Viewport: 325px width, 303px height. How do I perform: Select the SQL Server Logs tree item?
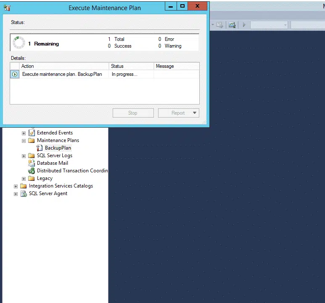55,156
